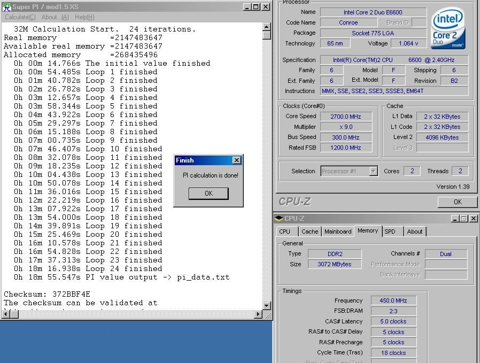Click the Channels # value Dual
Screen dimensions: 480x363
click(446, 254)
